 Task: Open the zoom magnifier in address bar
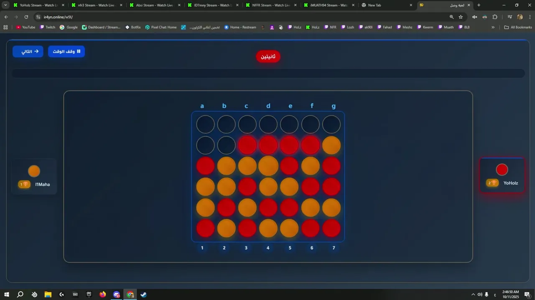click(451, 17)
